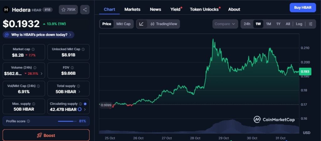Add Hedera to watchlist with star button

pos(68,10)
